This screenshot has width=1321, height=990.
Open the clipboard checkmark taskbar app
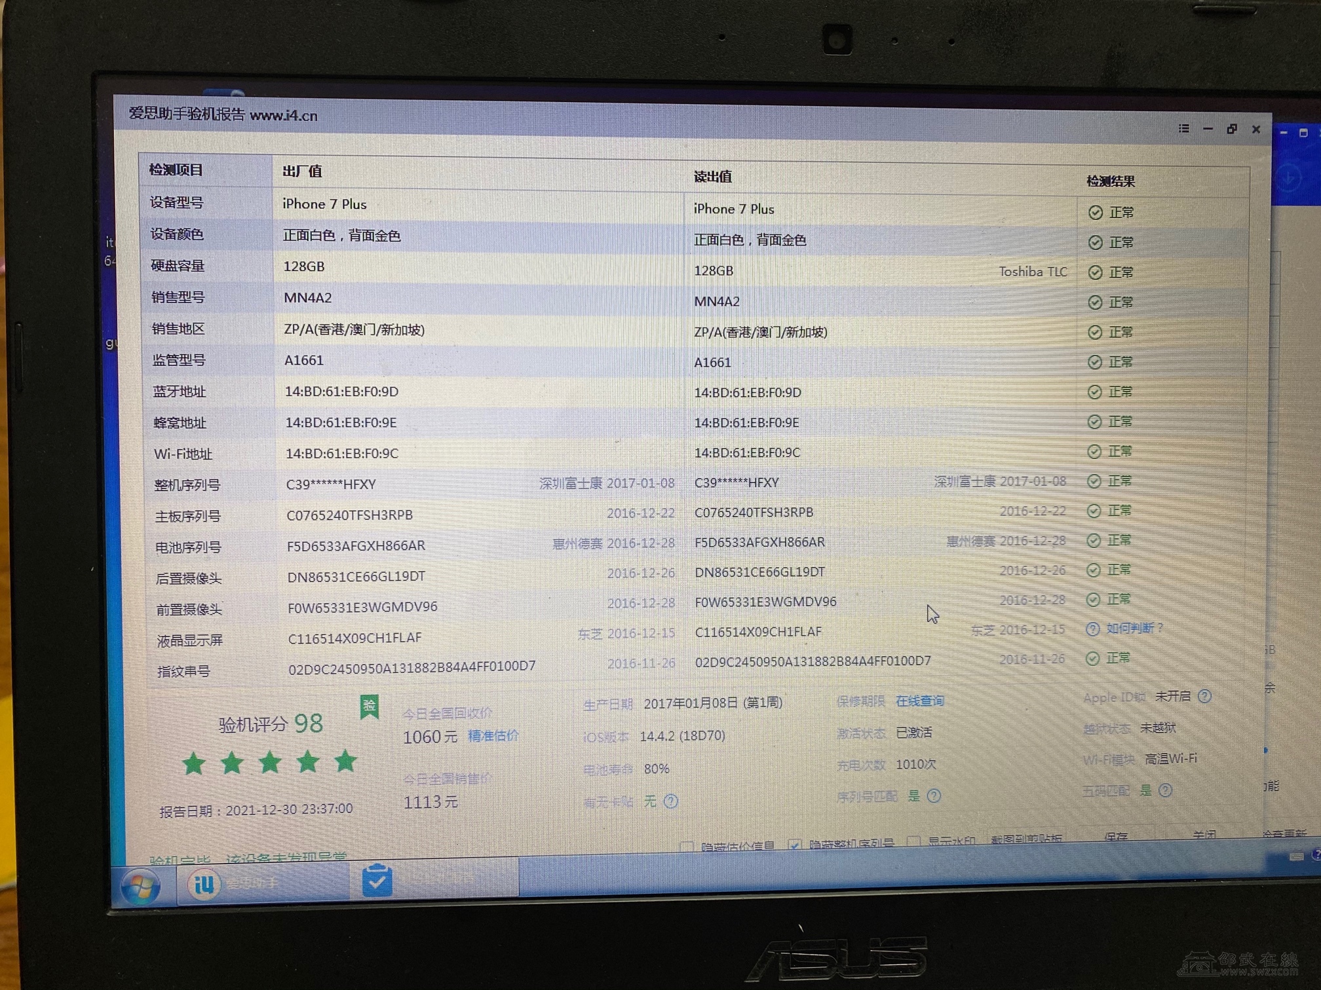tap(377, 881)
